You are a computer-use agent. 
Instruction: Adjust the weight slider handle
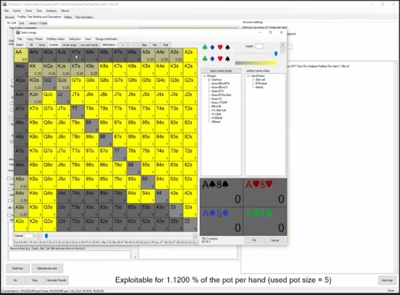[276, 53]
